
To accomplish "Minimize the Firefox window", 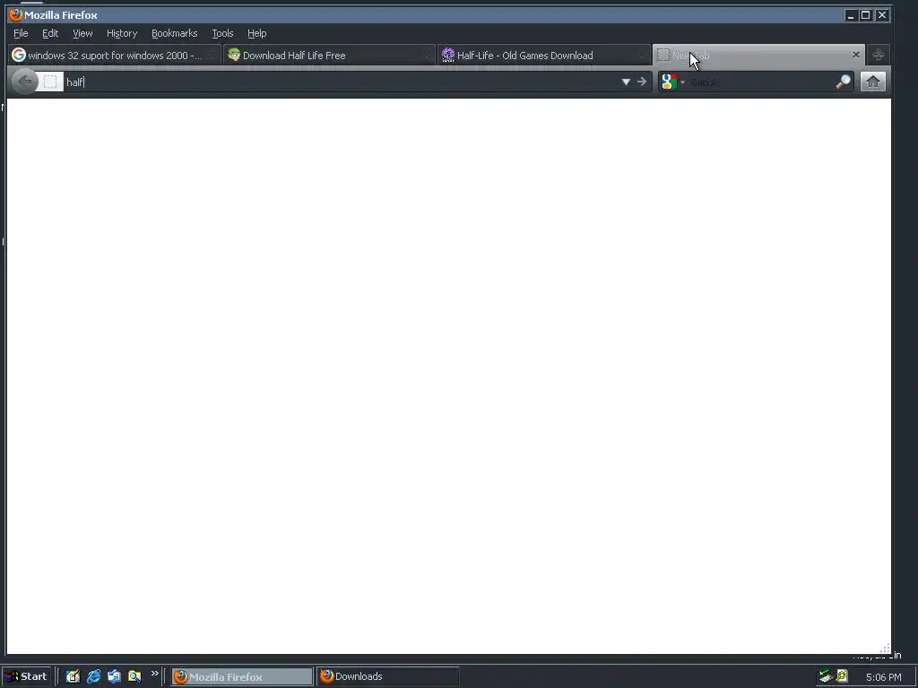I will (x=851, y=15).
